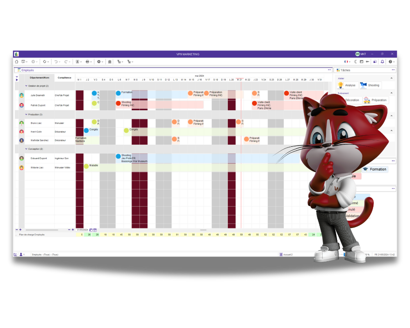Click the Accueil 2 status bar entry
This screenshot has height=328, width=410.
286,255
